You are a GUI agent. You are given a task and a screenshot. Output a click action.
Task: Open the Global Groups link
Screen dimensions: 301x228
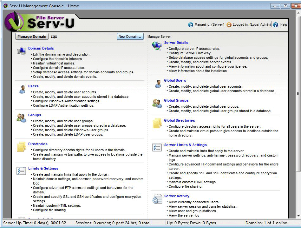pos(176,100)
